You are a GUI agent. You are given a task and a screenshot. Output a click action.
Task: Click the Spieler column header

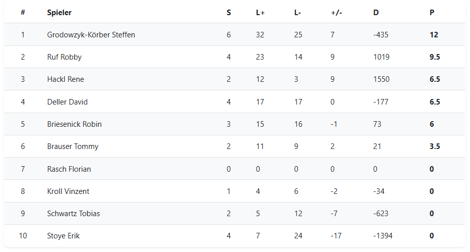coord(59,13)
